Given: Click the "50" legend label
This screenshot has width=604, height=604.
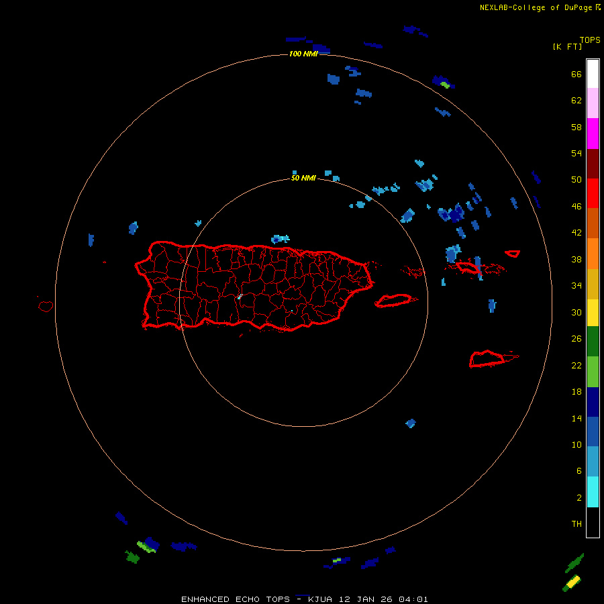Looking at the screenshot, I should (x=576, y=179).
